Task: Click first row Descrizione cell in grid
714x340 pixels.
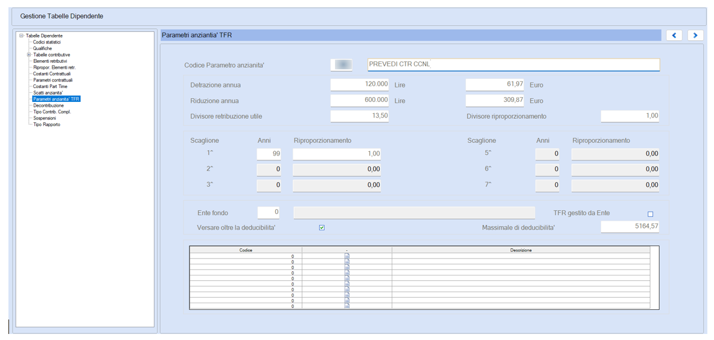Action: [x=521, y=257]
